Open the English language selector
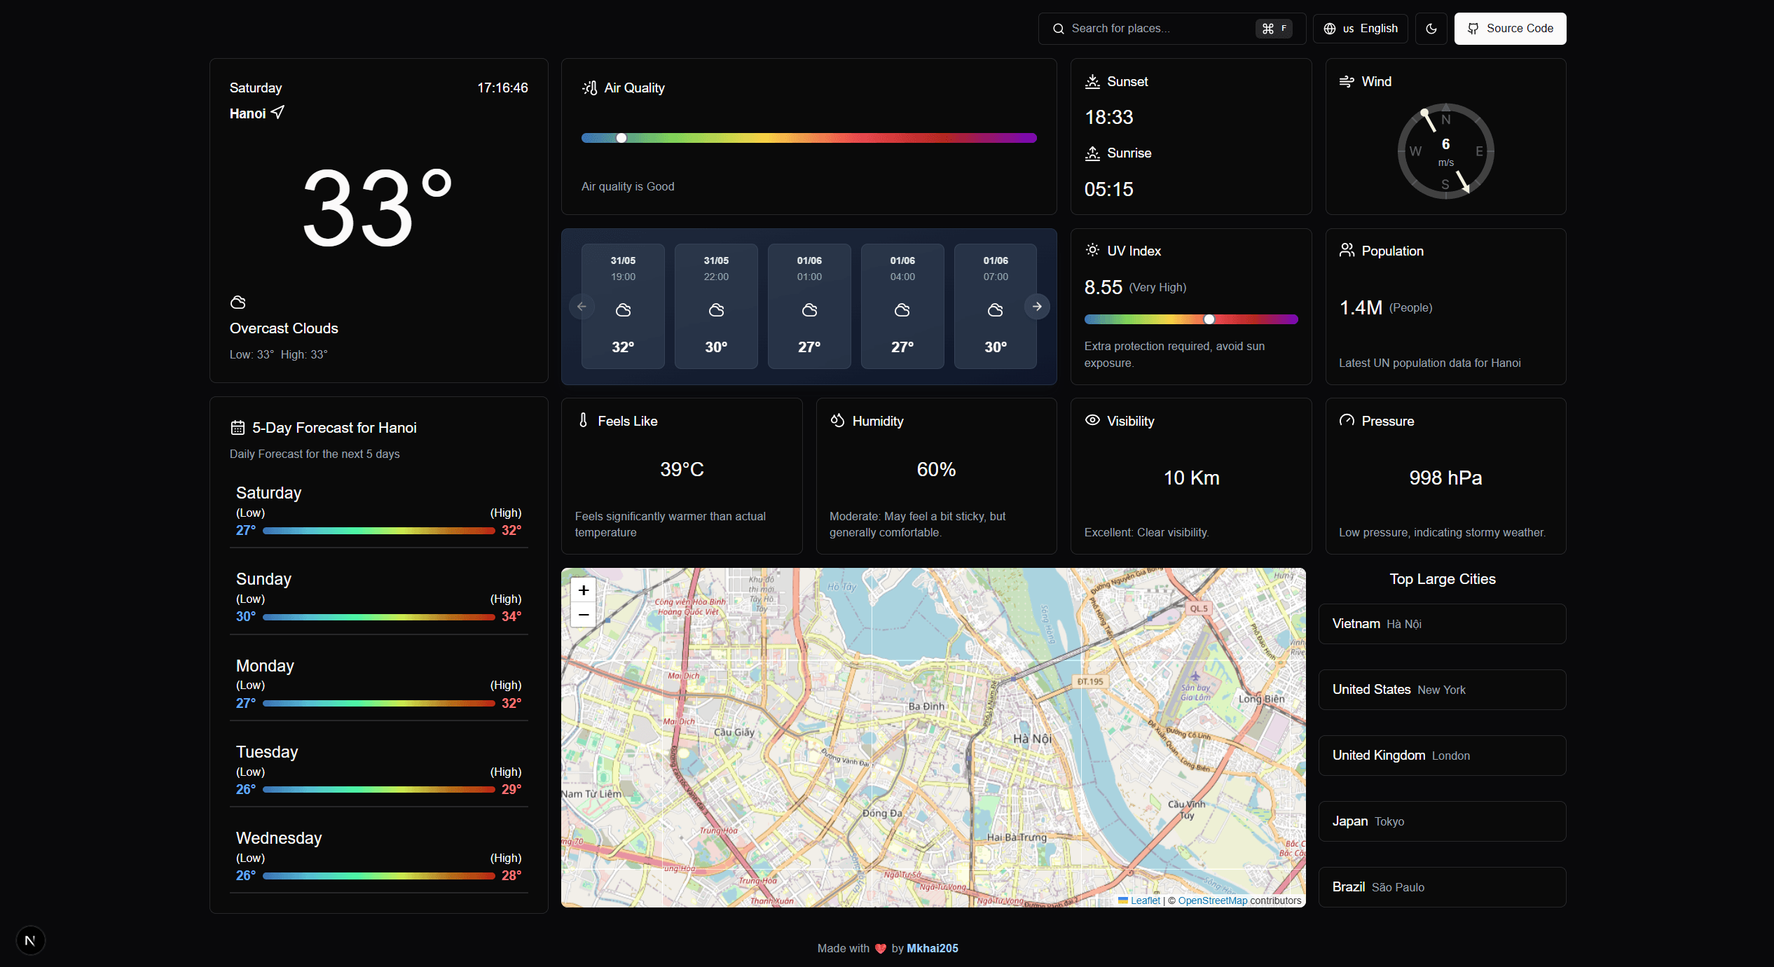1774x967 pixels. pyautogui.click(x=1360, y=28)
